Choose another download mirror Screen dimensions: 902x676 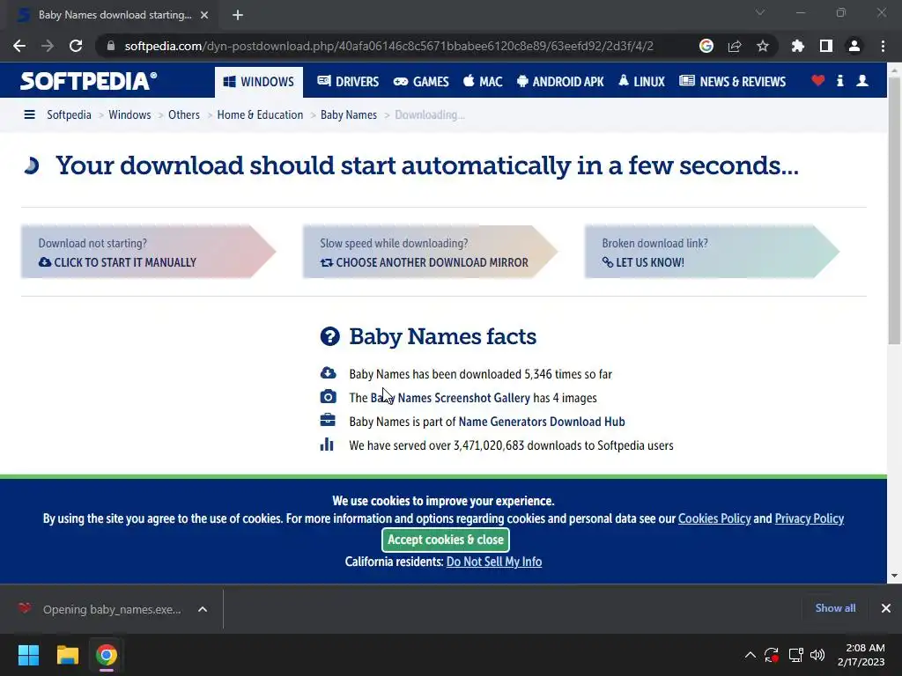pyautogui.click(x=425, y=262)
